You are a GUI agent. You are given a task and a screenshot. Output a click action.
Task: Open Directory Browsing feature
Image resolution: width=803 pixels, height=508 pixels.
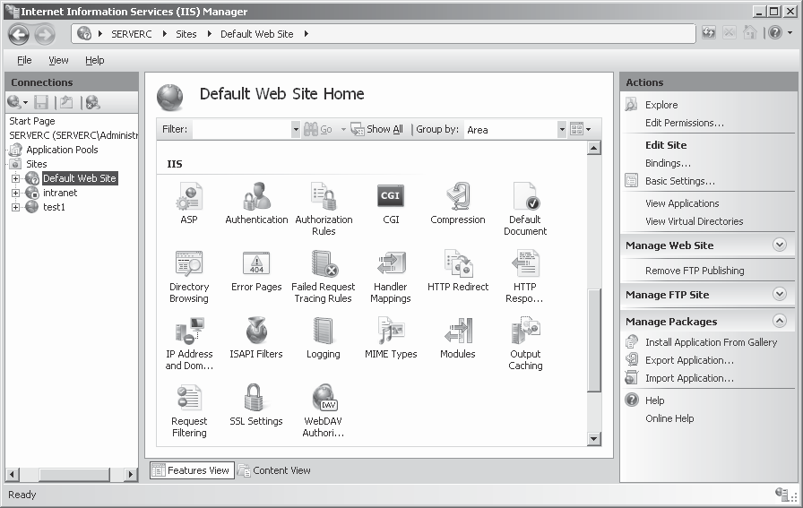coord(189,277)
